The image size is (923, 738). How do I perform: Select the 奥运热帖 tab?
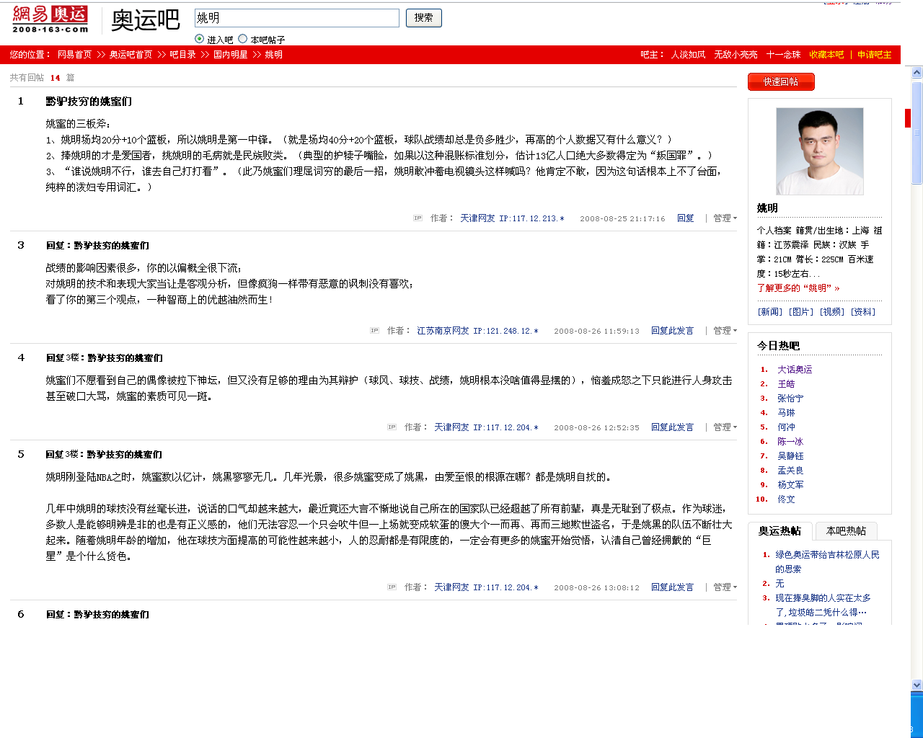tap(780, 531)
